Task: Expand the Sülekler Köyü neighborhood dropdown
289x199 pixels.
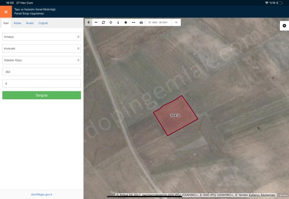Action: (x=41, y=60)
